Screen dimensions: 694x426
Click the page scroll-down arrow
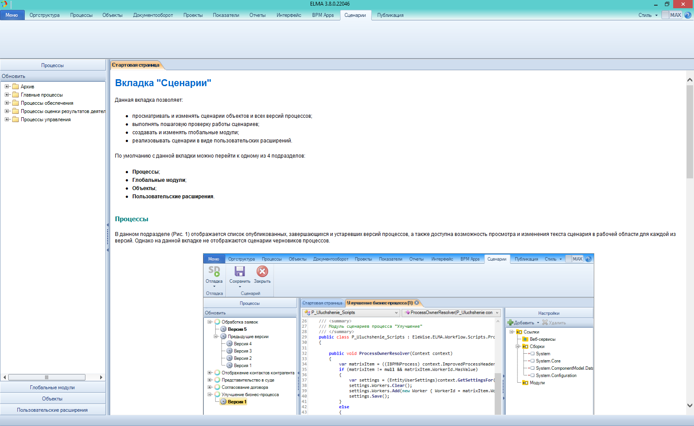(690, 406)
